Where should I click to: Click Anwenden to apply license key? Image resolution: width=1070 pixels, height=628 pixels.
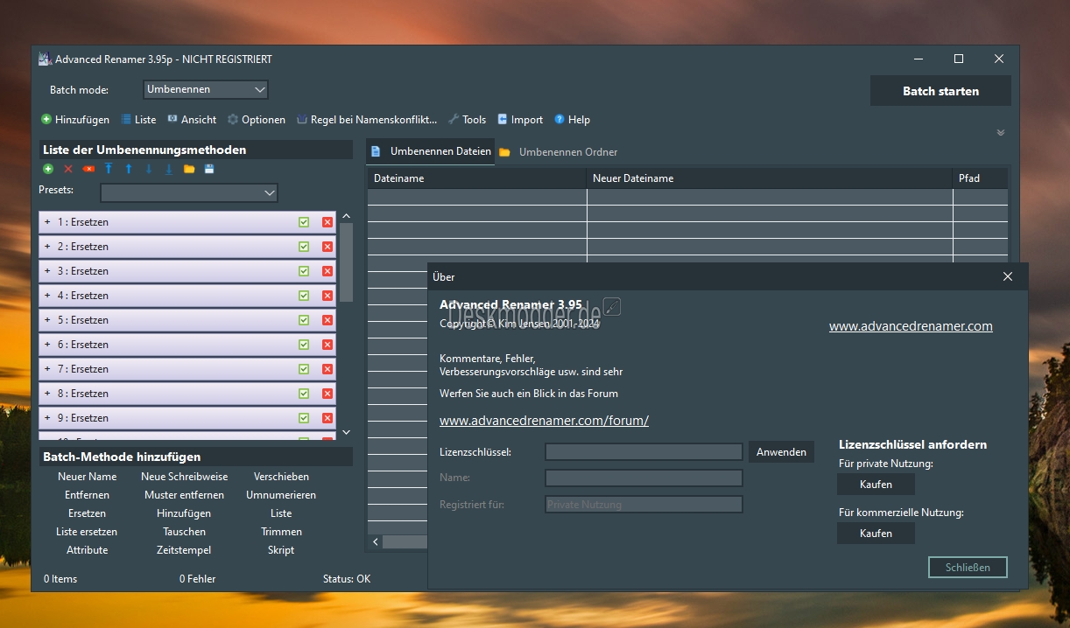coord(781,452)
